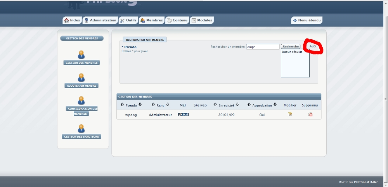Open the Modules menu

pyautogui.click(x=202, y=20)
